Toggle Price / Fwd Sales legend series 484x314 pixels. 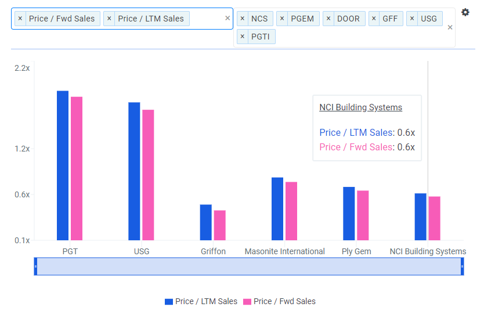tap(279, 301)
